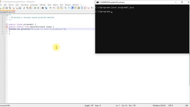Open the Macro menu
The image size is (190, 107).
(56, 5)
